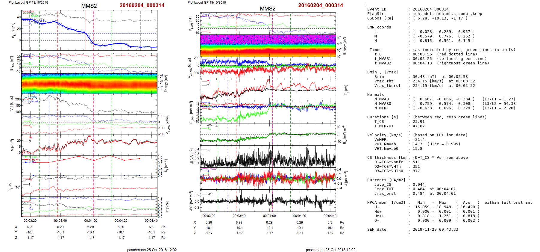Click the 00:04:00 time tick under left plot
This screenshot has height=252, width=540.
(x=91, y=221)
